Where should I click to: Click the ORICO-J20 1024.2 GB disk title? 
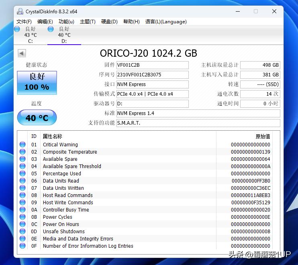click(x=149, y=53)
